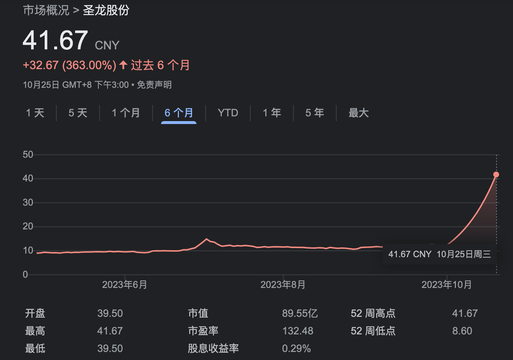The image size is (513, 360).
Task: Show the 最大 full history tab
Action: (358, 113)
